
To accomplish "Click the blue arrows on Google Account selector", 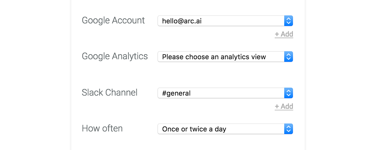I will pyautogui.click(x=288, y=21).
